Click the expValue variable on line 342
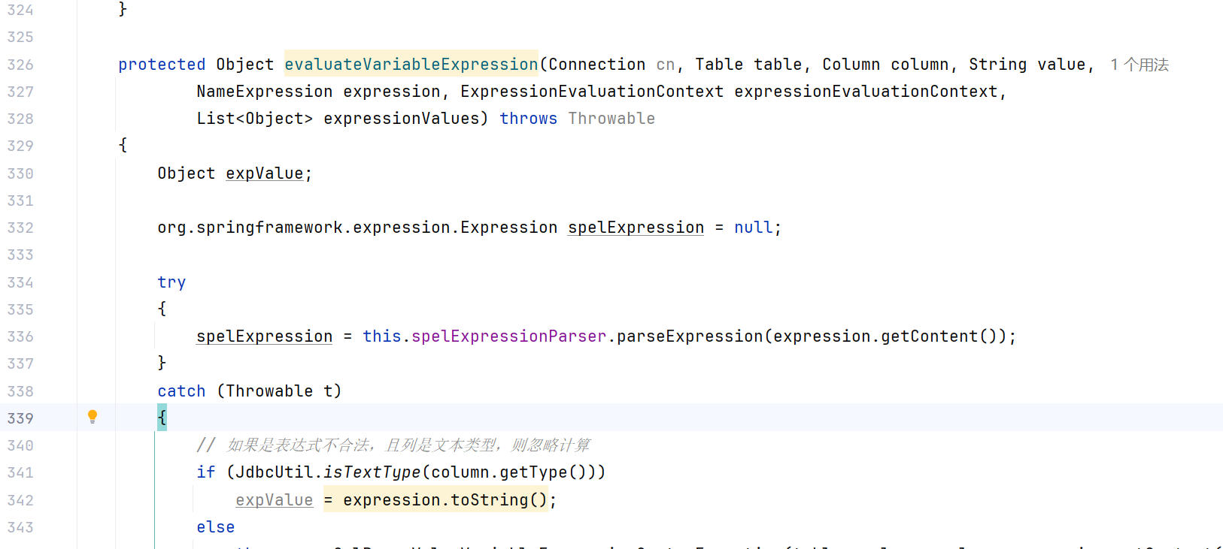This screenshot has width=1223, height=549. (274, 500)
